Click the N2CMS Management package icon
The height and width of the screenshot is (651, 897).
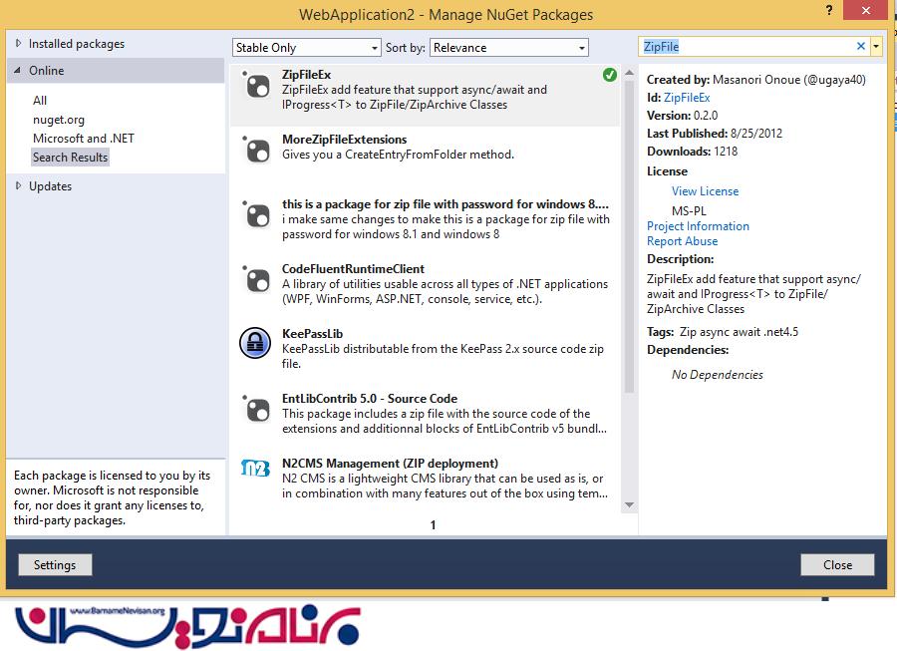click(x=256, y=469)
